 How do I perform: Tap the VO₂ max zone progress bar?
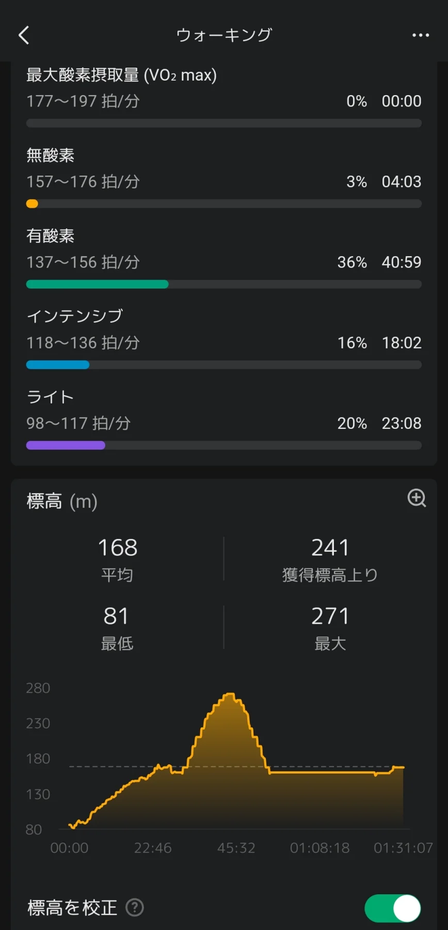[x=224, y=123]
